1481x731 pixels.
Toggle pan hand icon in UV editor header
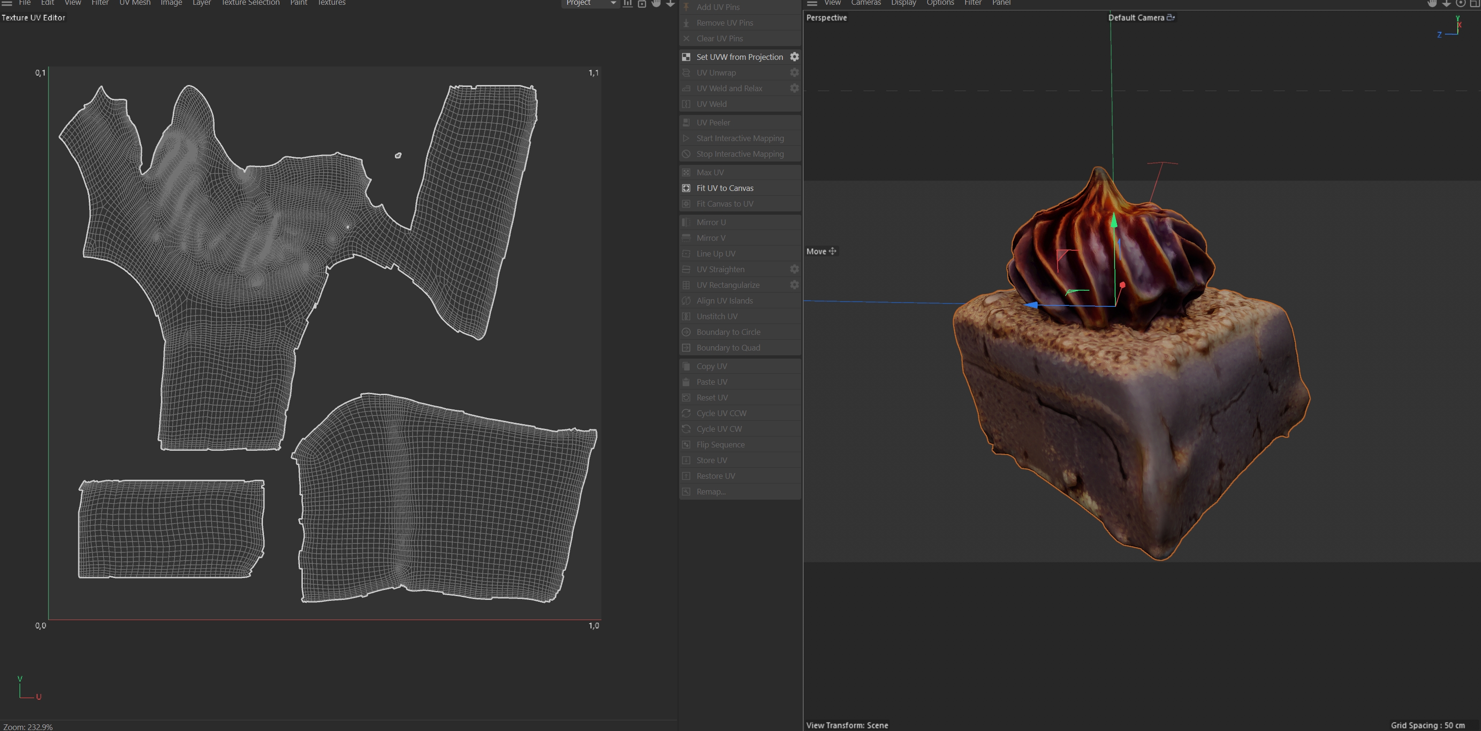656,3
